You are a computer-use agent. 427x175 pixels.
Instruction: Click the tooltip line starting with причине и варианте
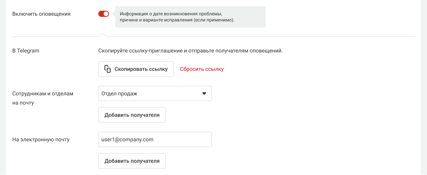[177, 20]
